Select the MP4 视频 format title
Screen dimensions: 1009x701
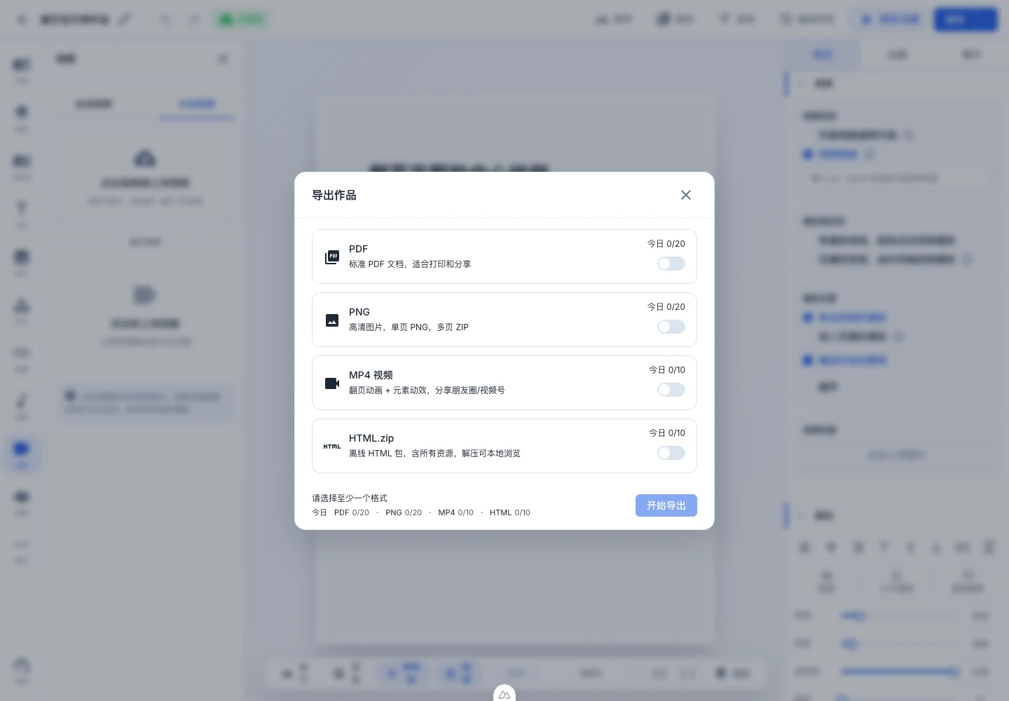tap(371, 375)
